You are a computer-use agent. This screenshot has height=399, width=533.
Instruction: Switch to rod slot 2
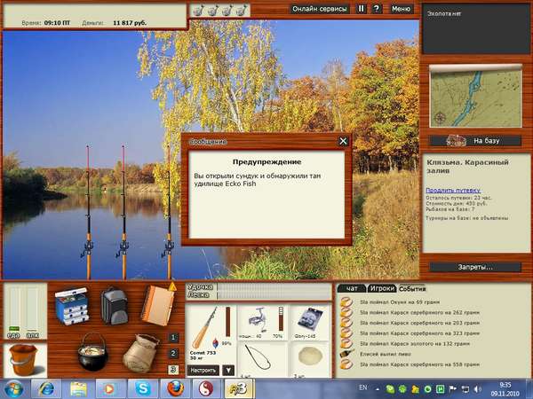[173, 354]
